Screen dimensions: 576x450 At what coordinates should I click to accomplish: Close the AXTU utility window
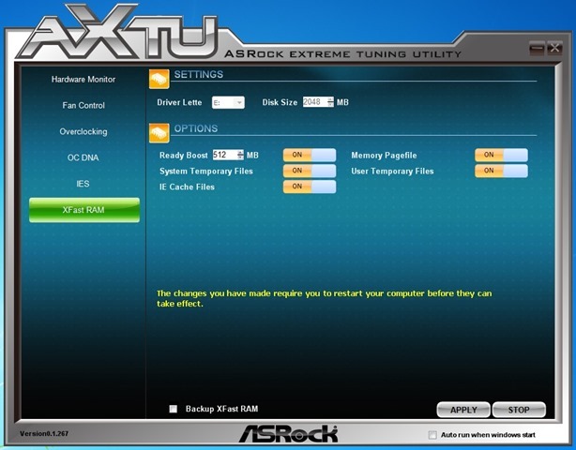pos(554,48)
